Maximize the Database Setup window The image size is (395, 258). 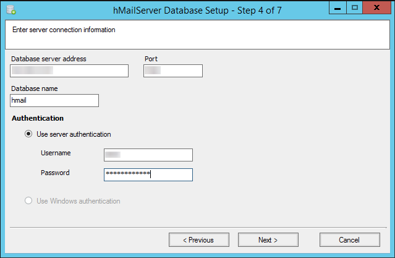[354, 8]
